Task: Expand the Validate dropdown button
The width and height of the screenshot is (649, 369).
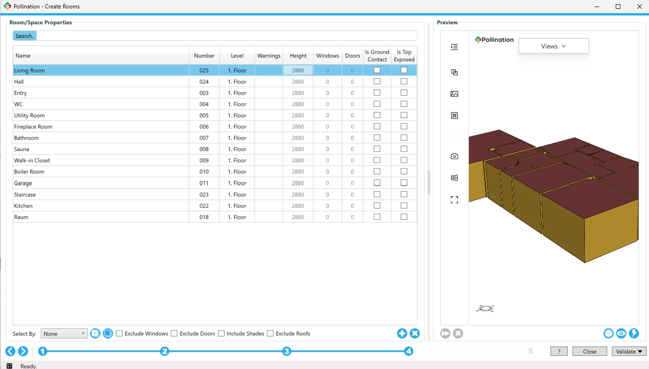Action: coord(629,352)
